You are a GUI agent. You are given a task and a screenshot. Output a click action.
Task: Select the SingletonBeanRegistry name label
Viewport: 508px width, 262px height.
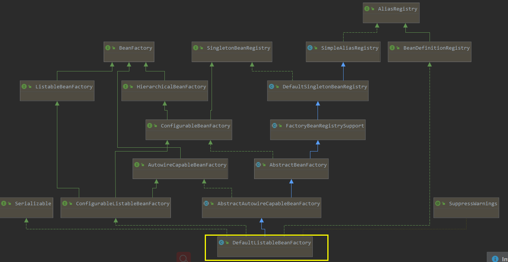[x=239, y=48]
